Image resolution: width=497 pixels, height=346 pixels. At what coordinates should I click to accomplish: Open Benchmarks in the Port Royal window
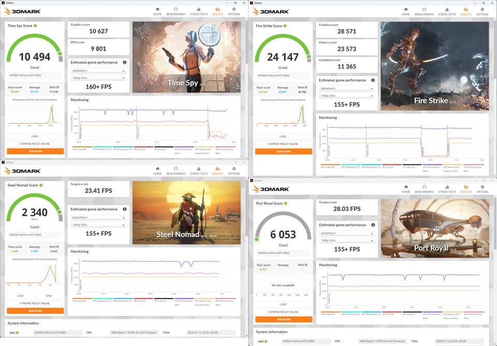point(424,189)
